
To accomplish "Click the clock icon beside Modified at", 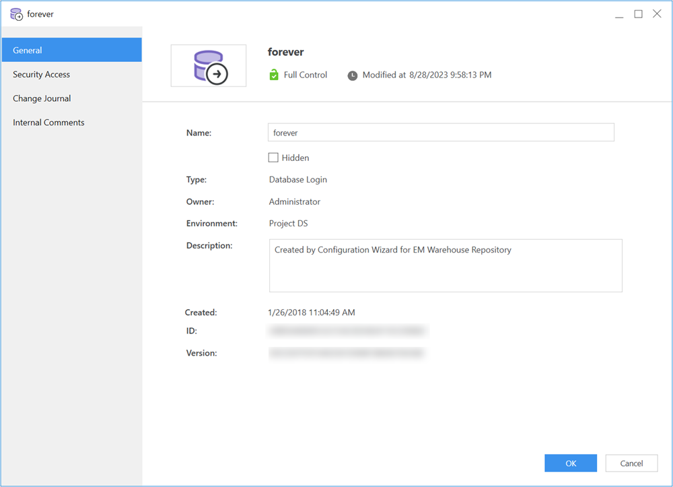I will tap(353, 75).
